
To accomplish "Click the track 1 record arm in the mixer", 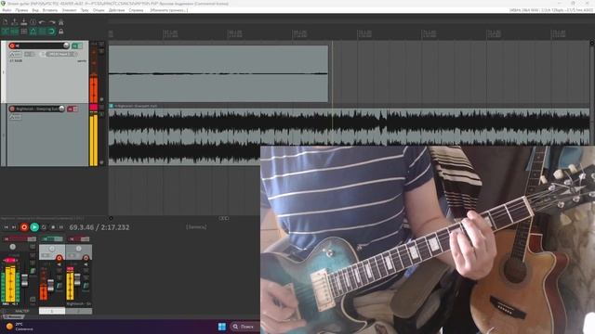I will (59, 258).
